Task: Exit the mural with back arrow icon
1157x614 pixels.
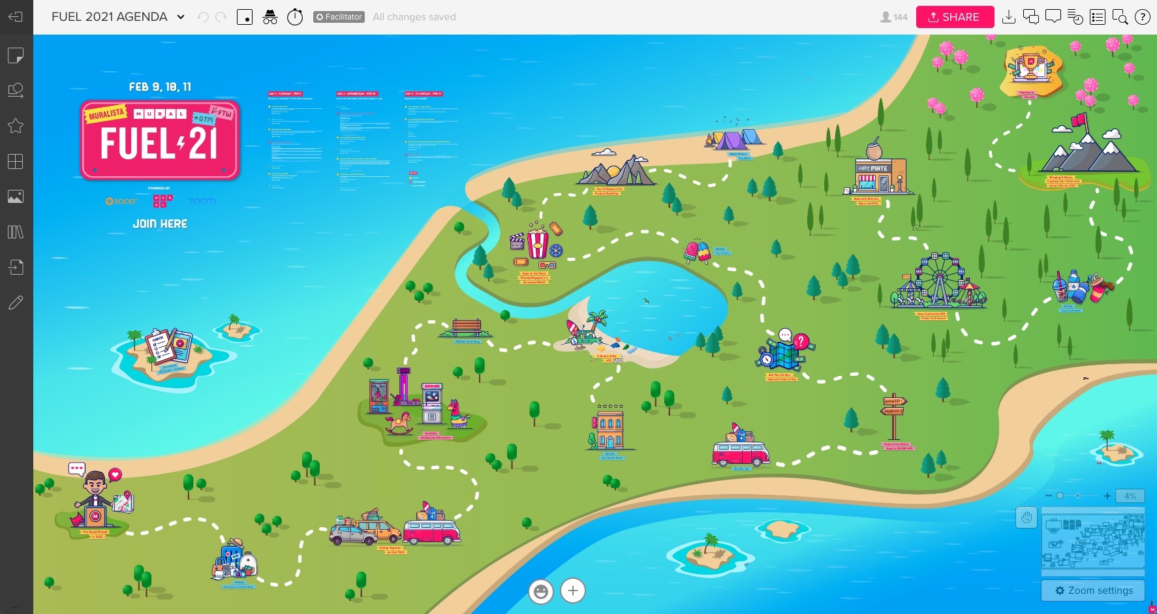Action: click(16, 17)
